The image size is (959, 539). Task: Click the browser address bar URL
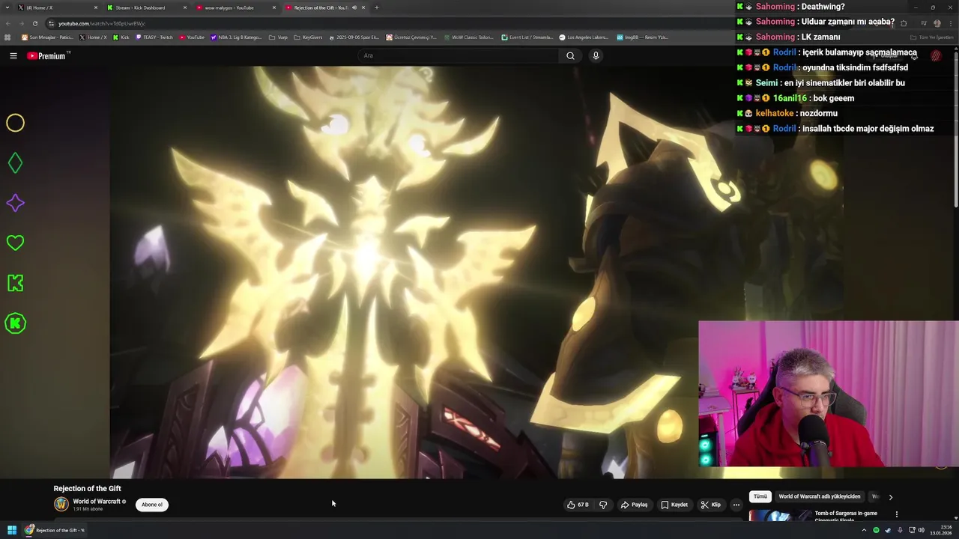tap(102, 23)
